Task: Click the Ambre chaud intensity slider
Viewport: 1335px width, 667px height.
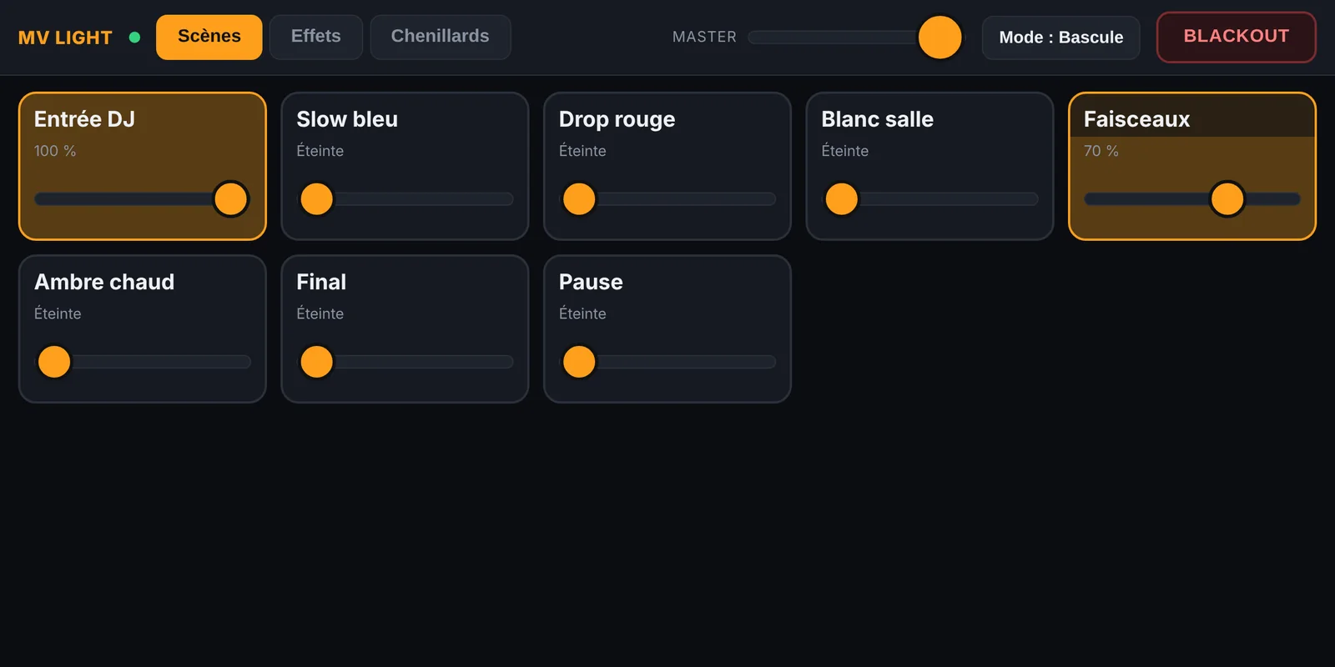Action: (142, 362)
